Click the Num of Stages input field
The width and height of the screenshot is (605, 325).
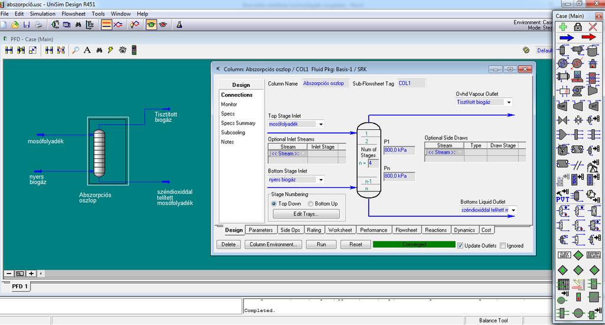pos(373,163)
